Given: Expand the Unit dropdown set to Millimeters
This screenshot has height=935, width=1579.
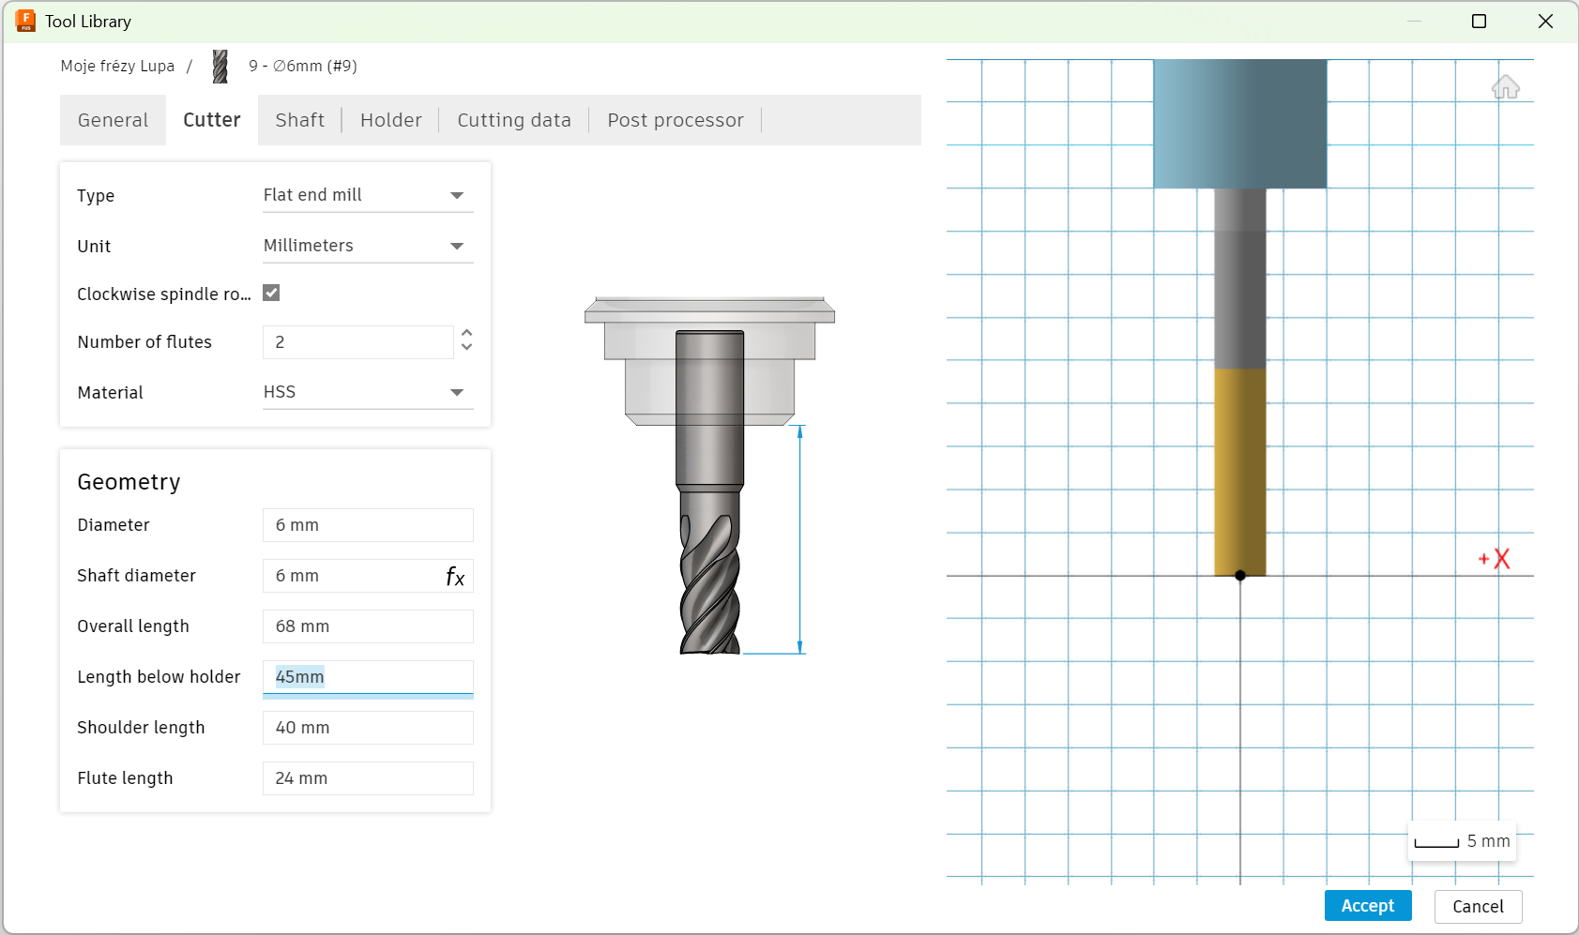Looking at the screenshot, I should pyautogui.click(x=367, y=246).
